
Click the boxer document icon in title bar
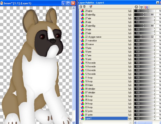click(x=2, y=2)
